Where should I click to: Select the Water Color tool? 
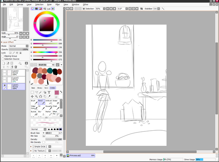(x=34, y=108)
